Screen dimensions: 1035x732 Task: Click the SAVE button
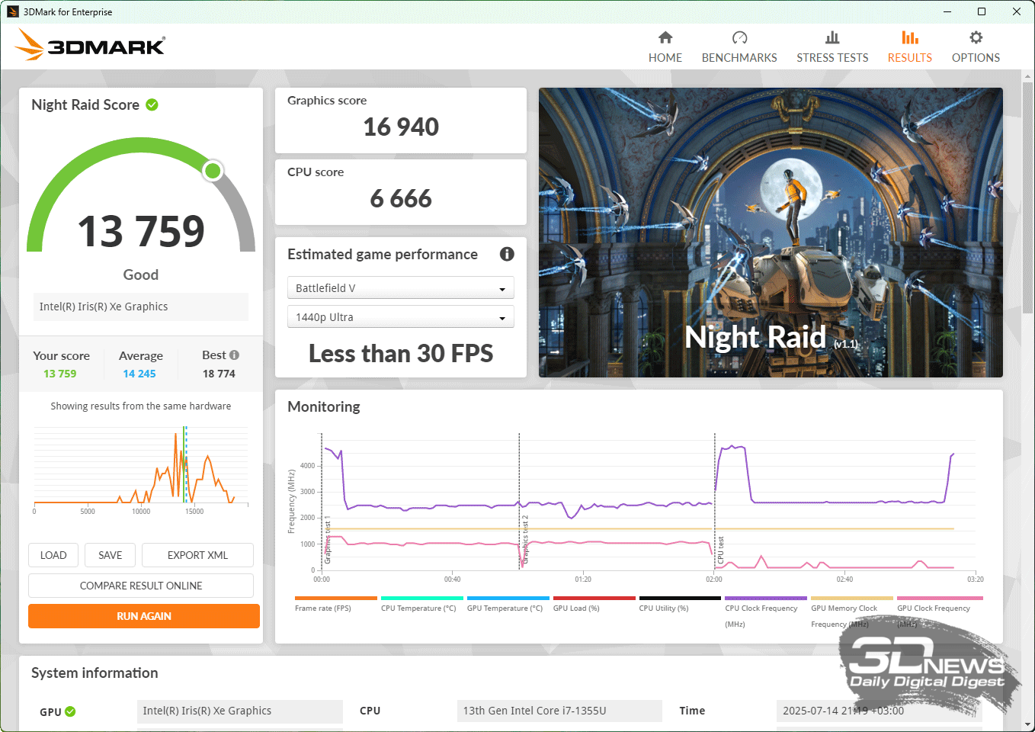110,555
